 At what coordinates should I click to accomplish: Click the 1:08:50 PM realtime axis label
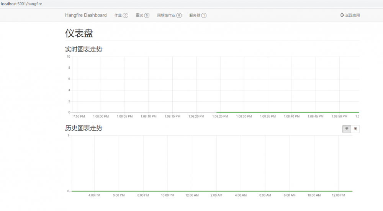(339, 117)
